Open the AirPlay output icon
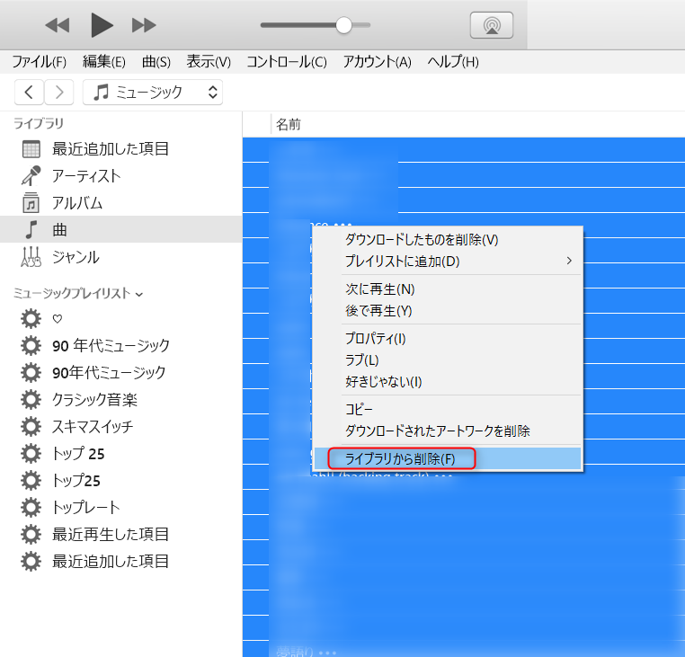 tap(491, 25)
